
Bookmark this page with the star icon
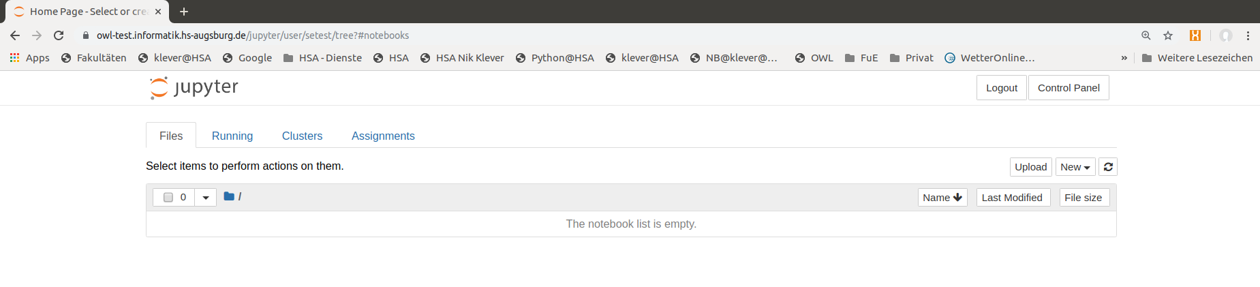(1168, 35)
